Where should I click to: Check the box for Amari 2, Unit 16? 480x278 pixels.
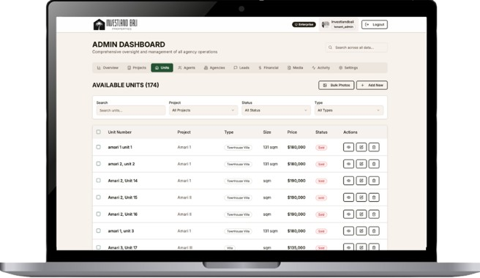click(x=98, y=214)
